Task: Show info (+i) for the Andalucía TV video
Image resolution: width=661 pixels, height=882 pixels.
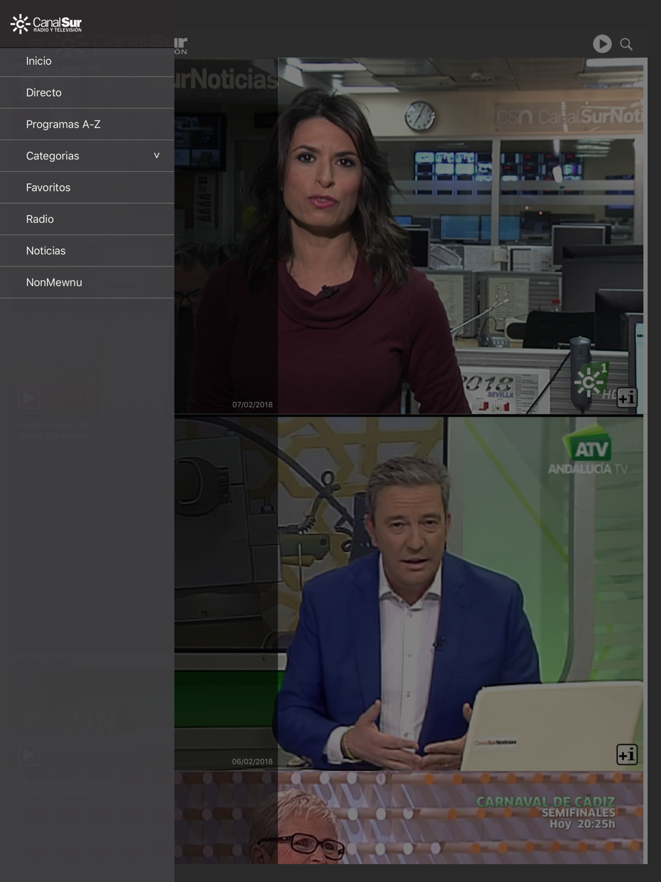Action: (627, 754)
